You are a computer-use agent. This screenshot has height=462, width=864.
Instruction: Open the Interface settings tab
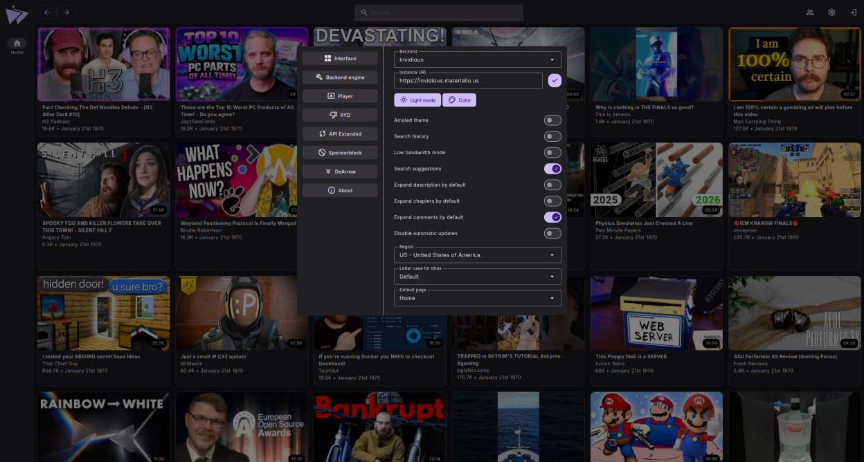tap(340, 59)
